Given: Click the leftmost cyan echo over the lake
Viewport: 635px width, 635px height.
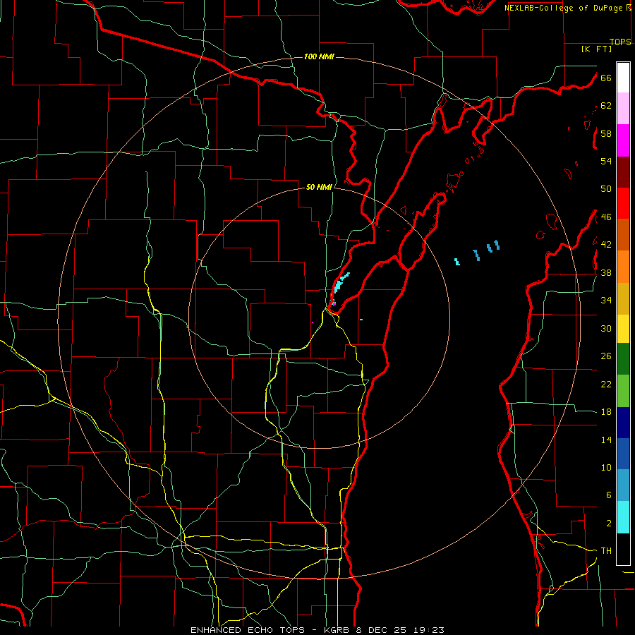Looking at the screenshot, I should click(x=456, y=262).
